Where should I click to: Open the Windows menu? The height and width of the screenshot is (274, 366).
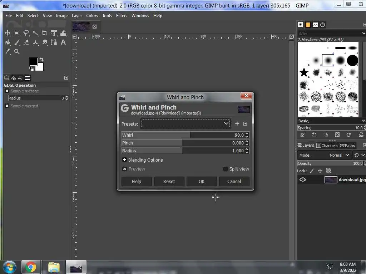pyautogui.click(x=140, y=16)
